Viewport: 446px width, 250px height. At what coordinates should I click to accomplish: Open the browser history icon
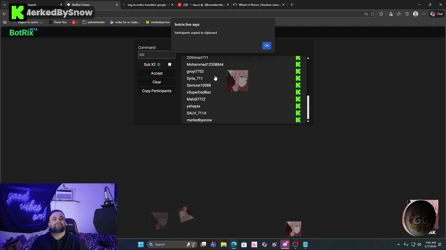pos(407,14)
